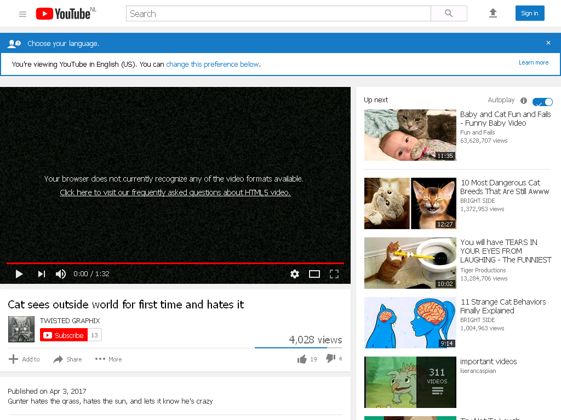
Task: Click the Add to plus icon
Action: [x=13, y=359]
